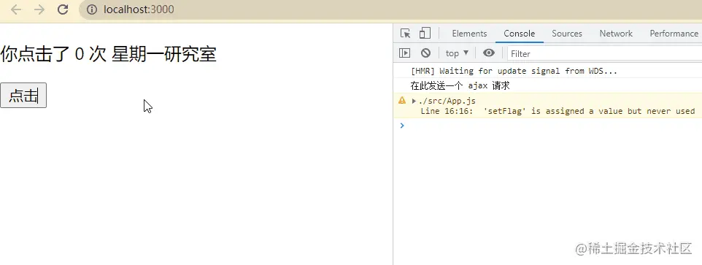Click the localhost:3000 address bar
This screenshot has width=702, height=265.
(x=390, y=9)
